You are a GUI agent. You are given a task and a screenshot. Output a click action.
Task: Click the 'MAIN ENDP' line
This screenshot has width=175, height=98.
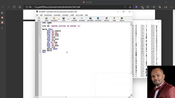[x=52, y=49]
